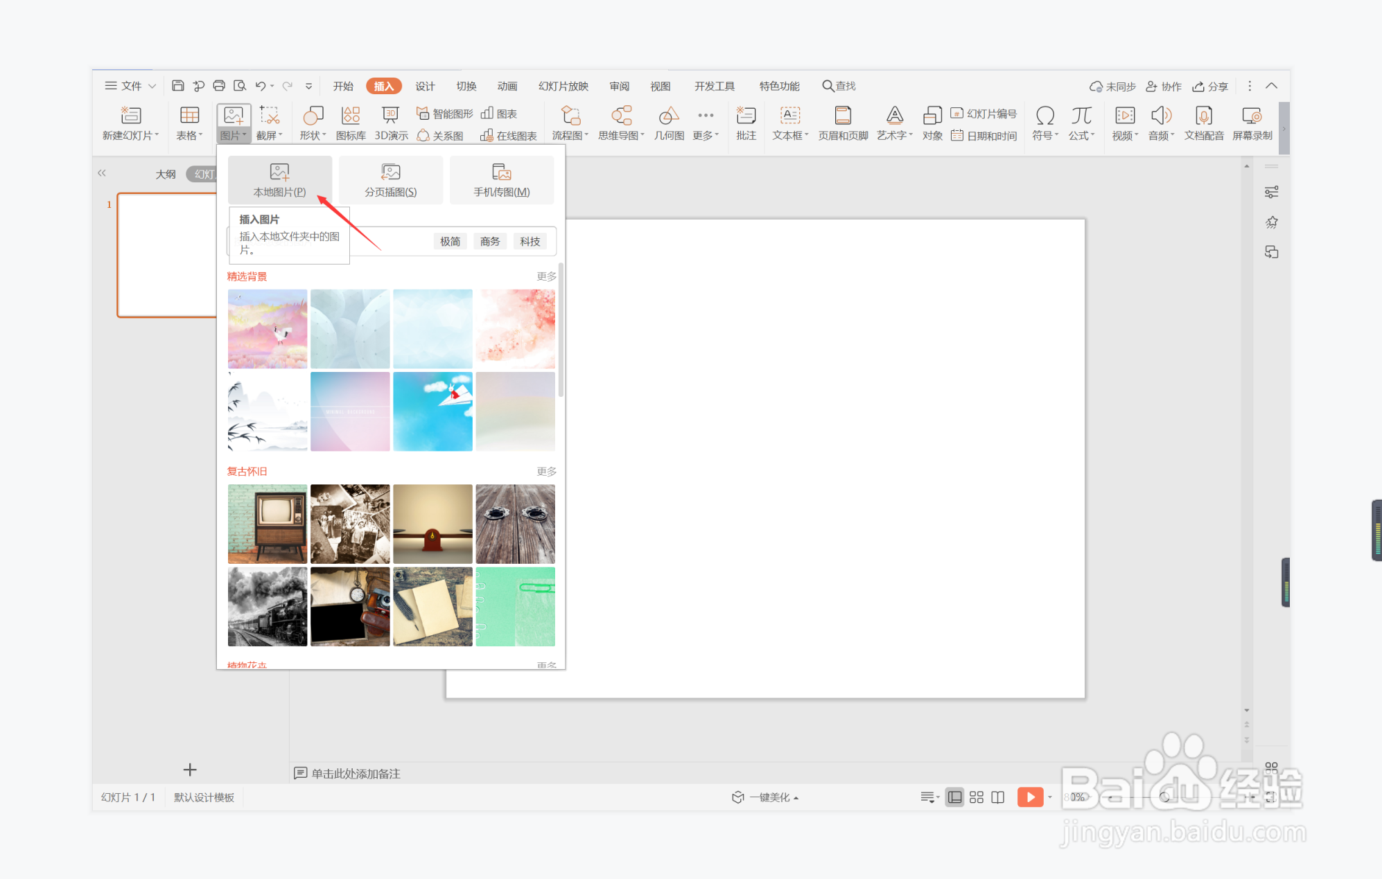
Task: Select the 商务 picture category tag
Action: [490, 241]
